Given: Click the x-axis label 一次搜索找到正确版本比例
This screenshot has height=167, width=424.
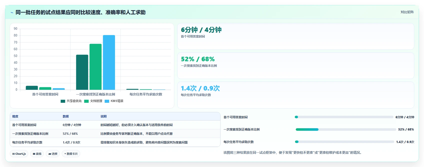Looking at the screenshot, I should [x=95, y=94].
